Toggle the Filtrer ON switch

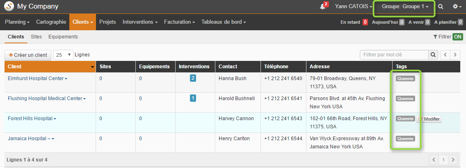pos(458,37)
